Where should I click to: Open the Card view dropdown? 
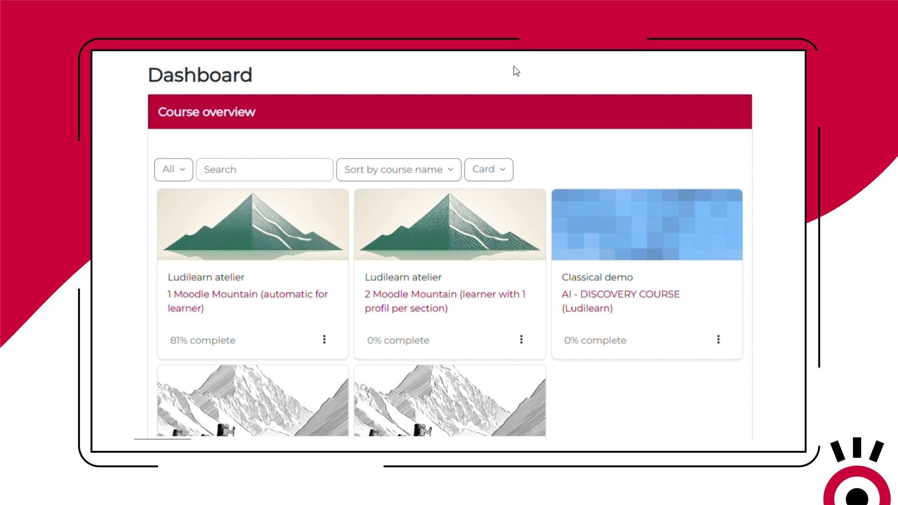(489, 169)
